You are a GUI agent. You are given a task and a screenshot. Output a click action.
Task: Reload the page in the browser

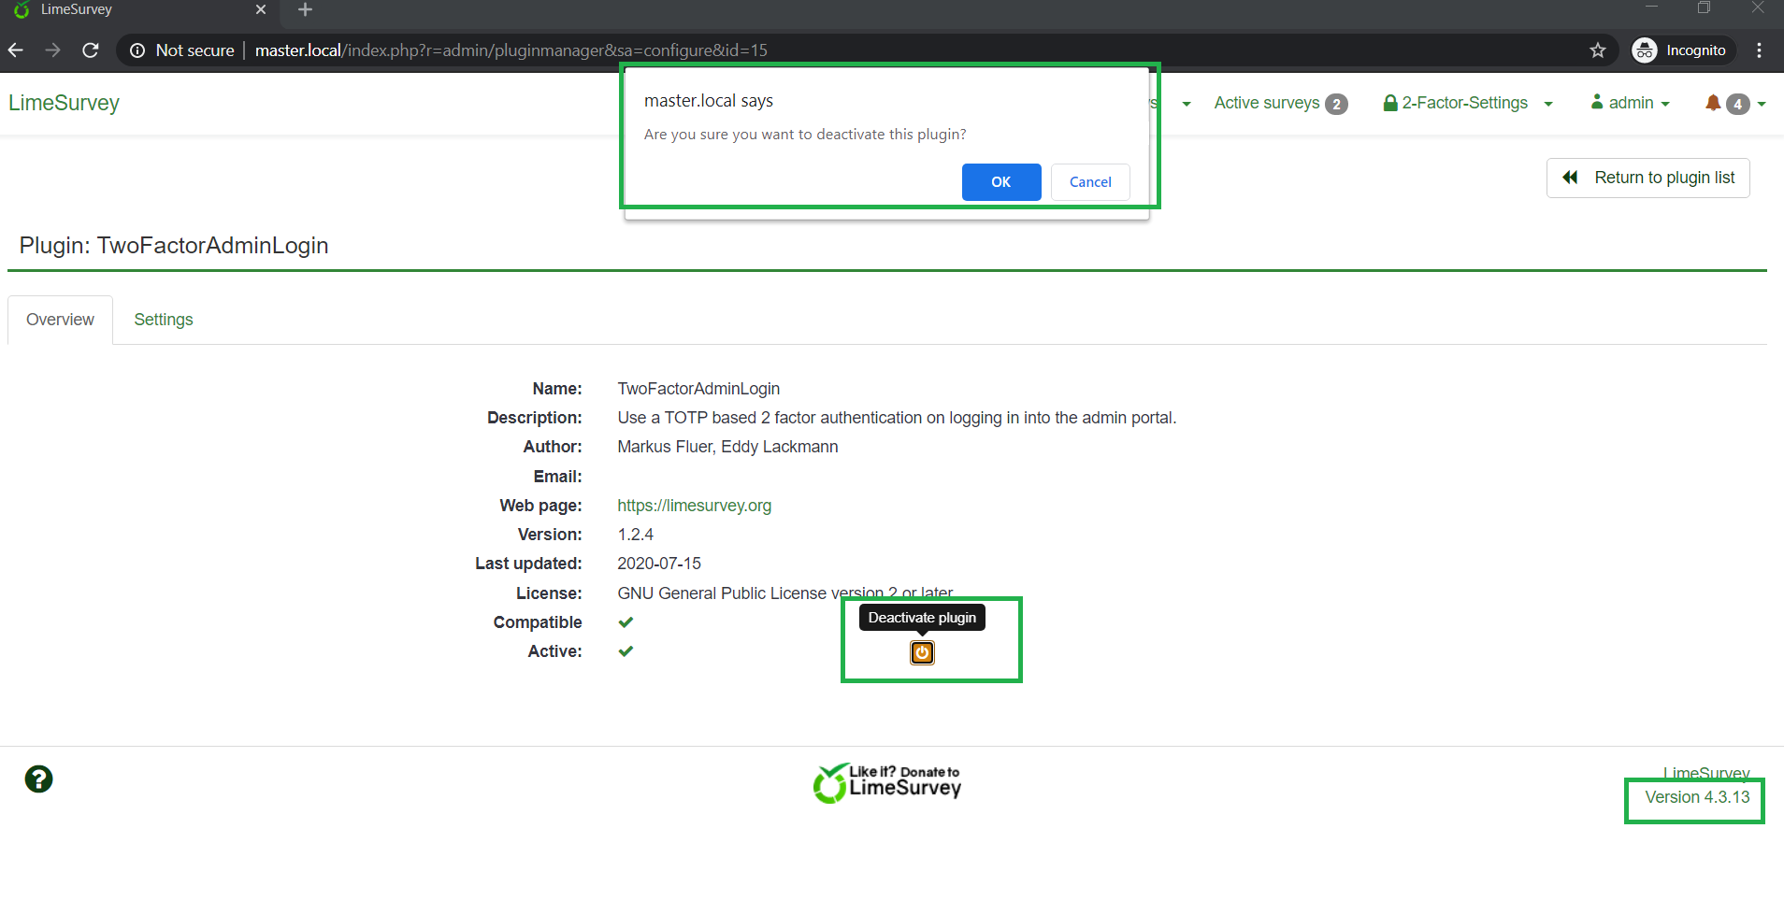tap(91, 50)
